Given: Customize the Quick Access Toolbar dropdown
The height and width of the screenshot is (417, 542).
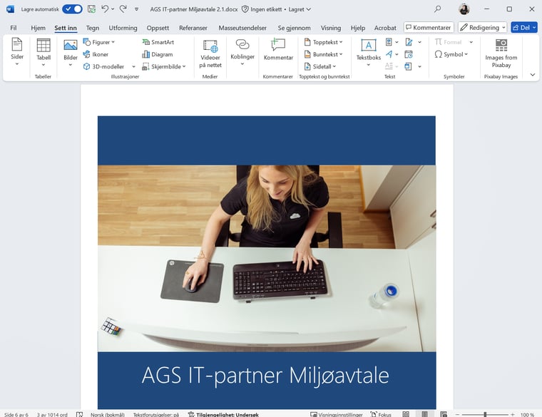Looking at the screenshot, I should [x=136, y=9].
